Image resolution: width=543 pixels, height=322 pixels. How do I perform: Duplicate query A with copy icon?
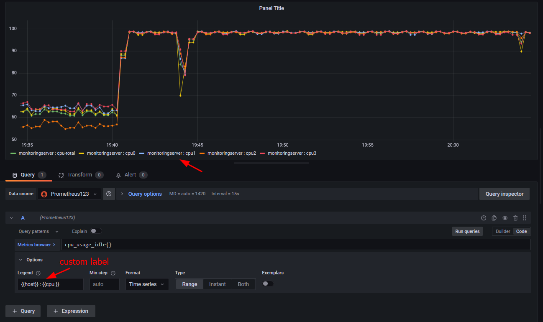click(494, 218)
